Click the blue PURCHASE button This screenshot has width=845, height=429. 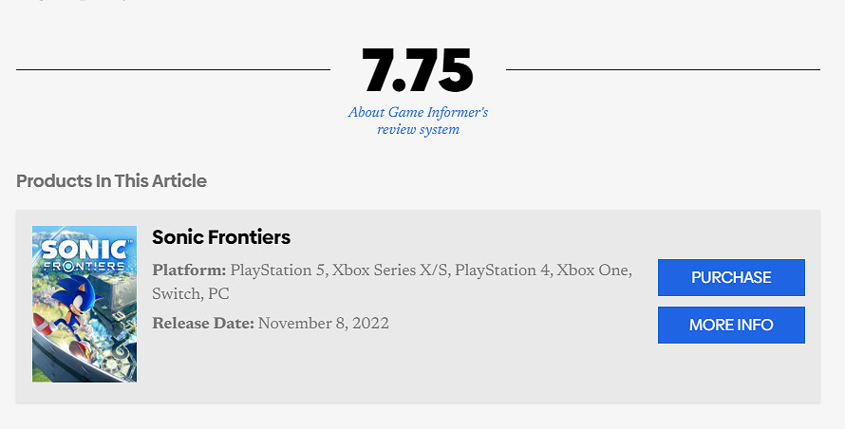point(731,277)
